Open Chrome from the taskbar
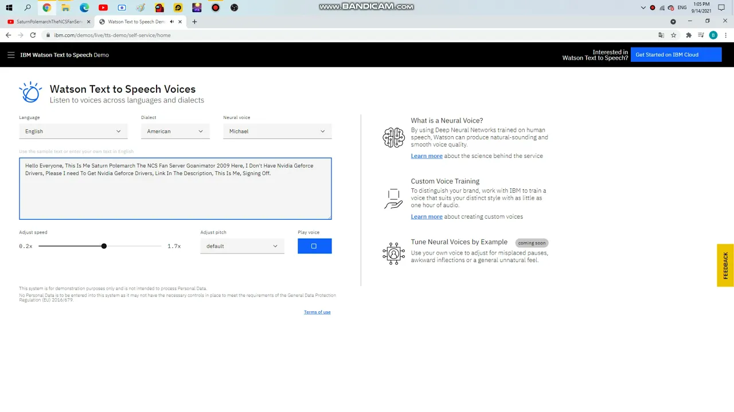This screenshot has width=734, height=412. [x=47, y=7]
